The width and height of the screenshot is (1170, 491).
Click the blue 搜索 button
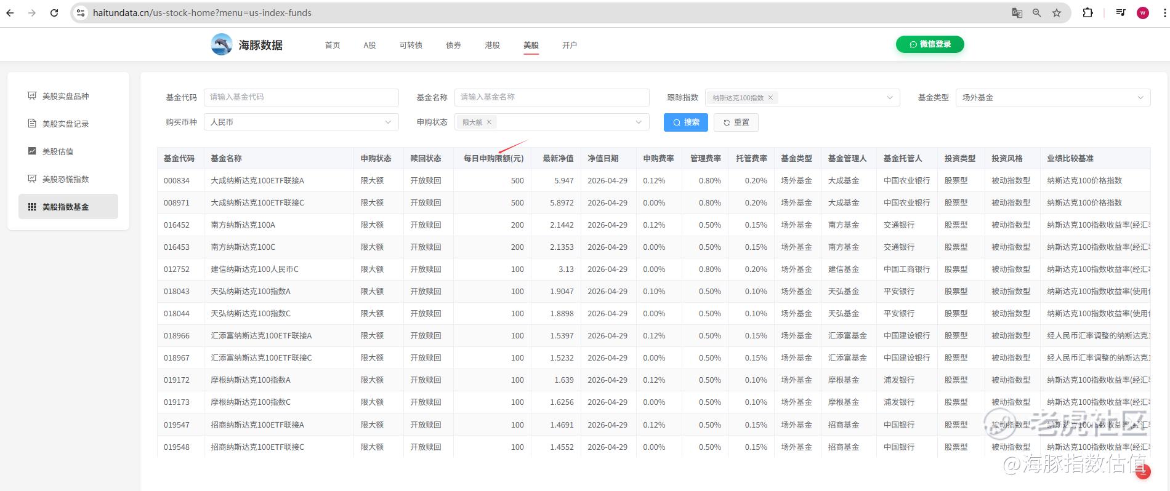click(x=686, y=122)
